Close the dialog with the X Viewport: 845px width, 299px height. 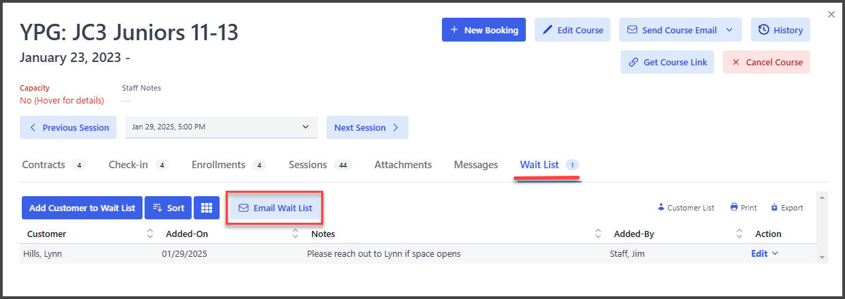click(831, 14)
